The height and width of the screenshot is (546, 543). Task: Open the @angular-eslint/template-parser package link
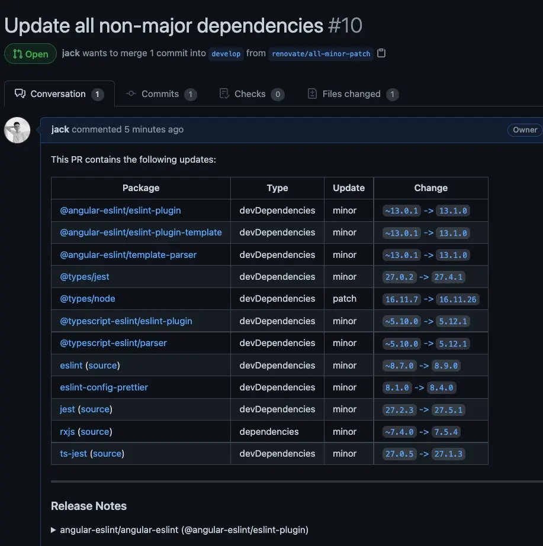pyautogui.click(x=128, y=254)
